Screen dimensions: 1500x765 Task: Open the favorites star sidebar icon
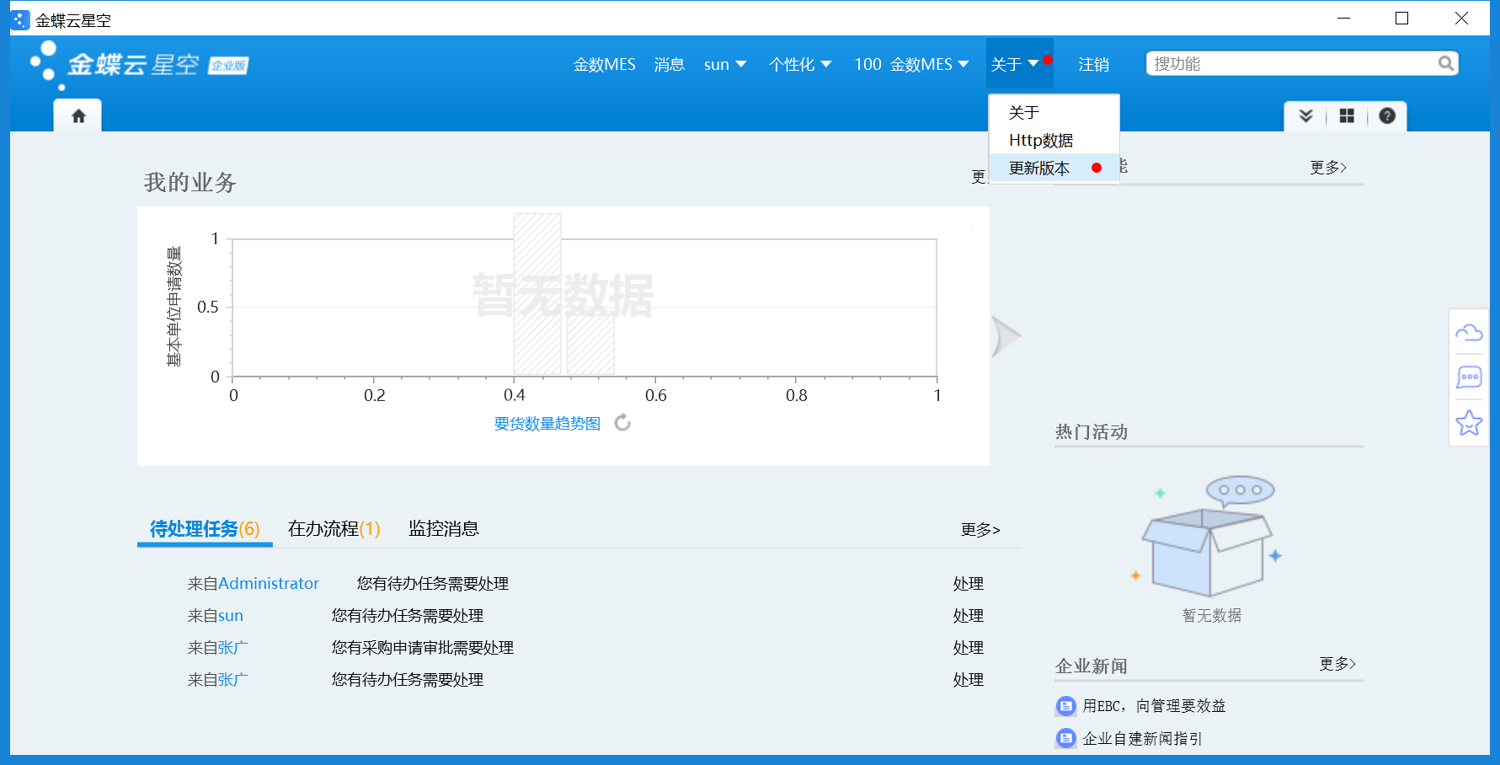pyautogui.click(x=1469, y=422)
